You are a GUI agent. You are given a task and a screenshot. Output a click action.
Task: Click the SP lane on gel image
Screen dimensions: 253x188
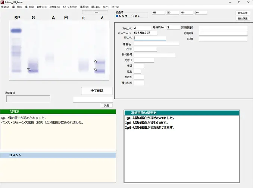pos(16,50)
